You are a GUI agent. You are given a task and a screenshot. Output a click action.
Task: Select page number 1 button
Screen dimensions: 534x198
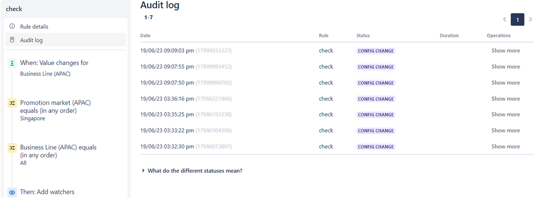[517, 20]
